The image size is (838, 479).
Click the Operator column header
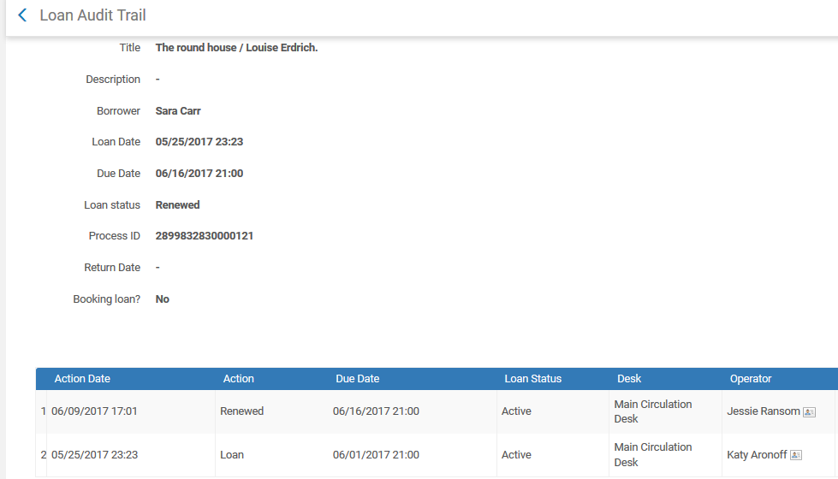pos(750,379)
